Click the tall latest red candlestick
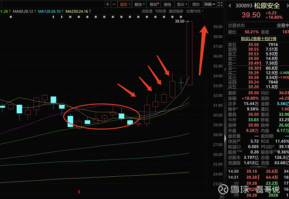289x199 pixels. (189, 53)
